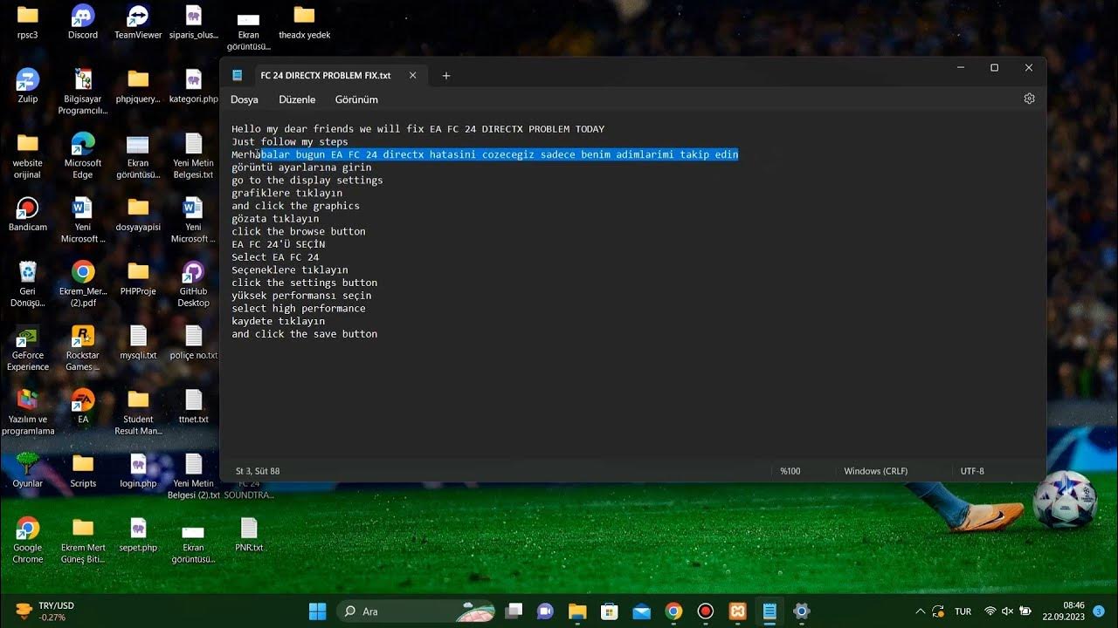Open Chrome from the taskbar
Viewport: 1118px width, 628px height.
673,611
